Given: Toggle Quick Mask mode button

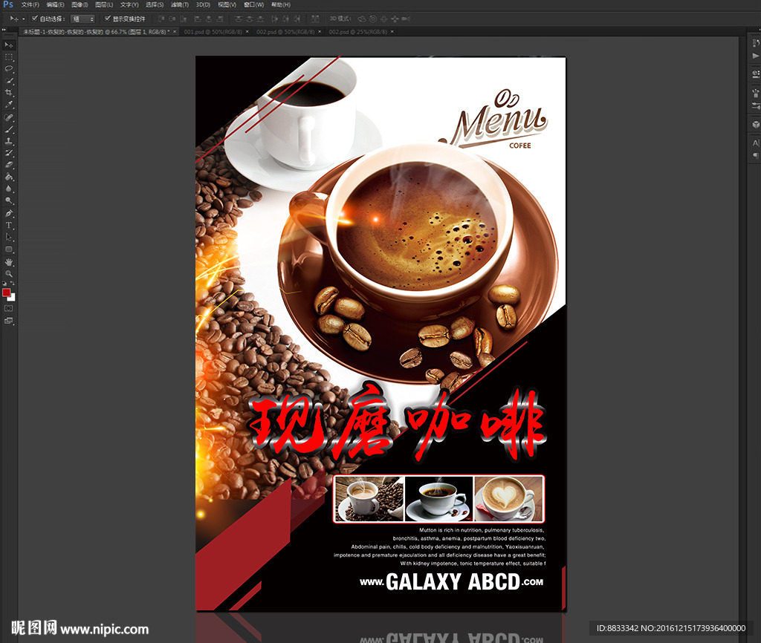Looking at the screenshot, I should 9,307.
